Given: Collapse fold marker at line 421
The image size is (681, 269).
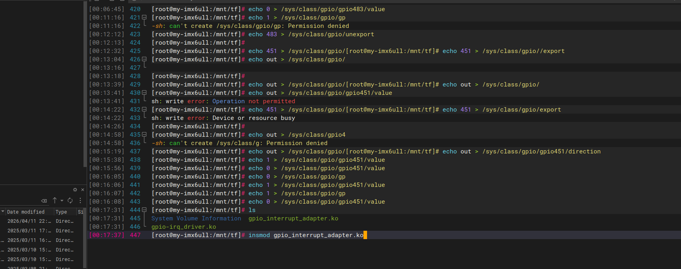Looking at the screenshot, I should (x=144, y=18).
